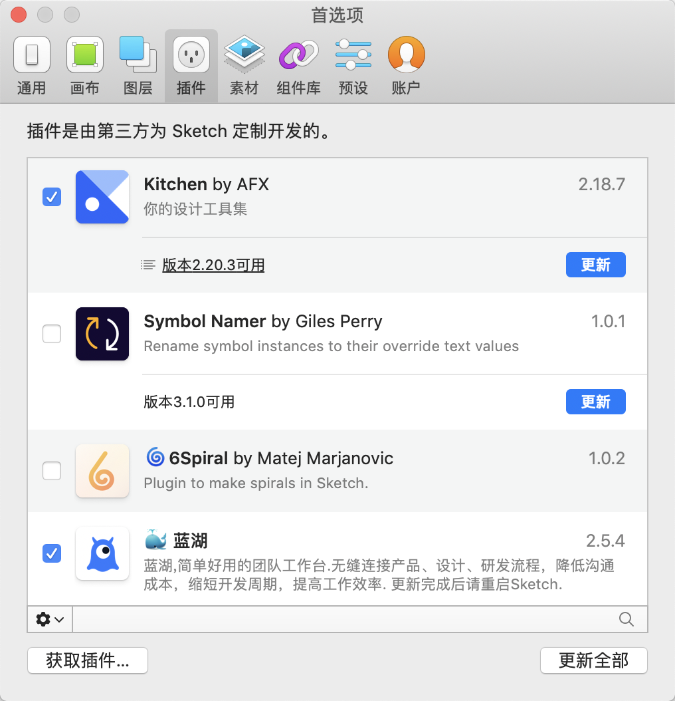Open the 版本2.20.3可用 release notes link

pos(213,265)
